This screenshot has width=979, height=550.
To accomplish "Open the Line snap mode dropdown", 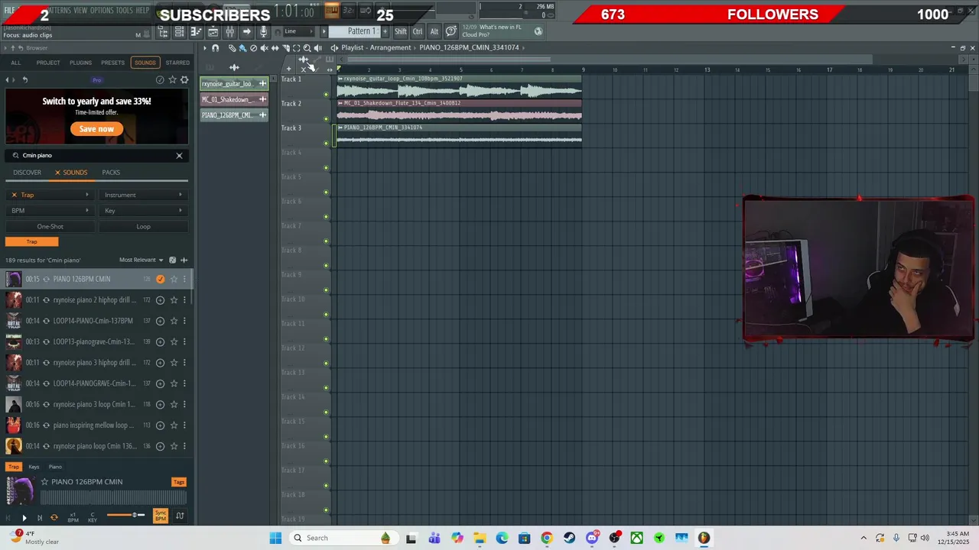I will pos(300,31).
